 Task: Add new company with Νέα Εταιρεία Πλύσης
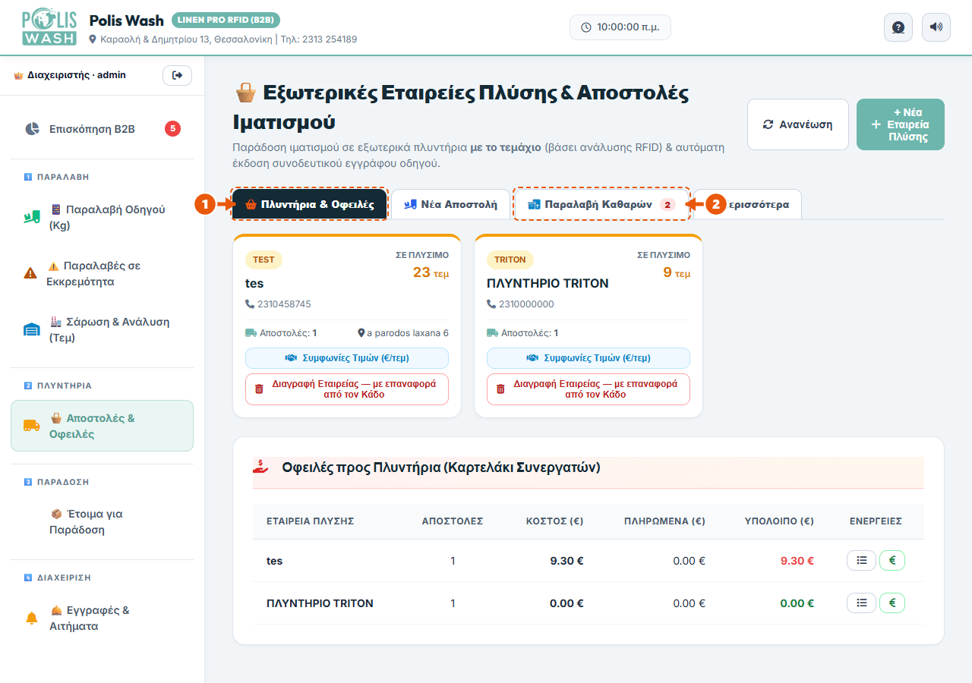pyautogui.click(x=901, y=124)
